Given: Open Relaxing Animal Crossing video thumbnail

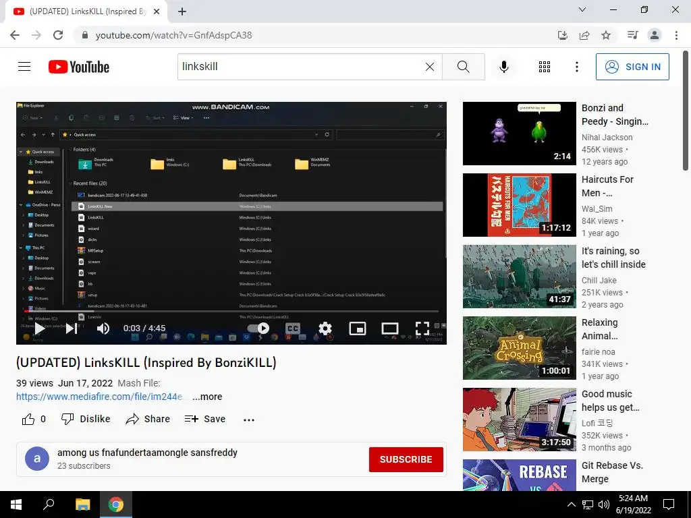Looking at the screenshot, I should (x=519, y=348).
